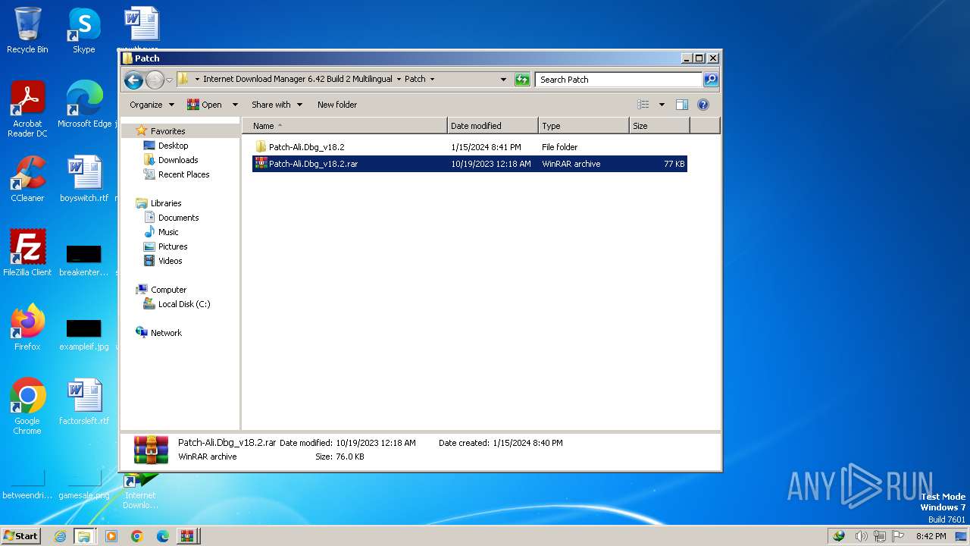Select Favorites in the navigation pane
Viewport: 970px width, 546px height.
pos(167,131)
